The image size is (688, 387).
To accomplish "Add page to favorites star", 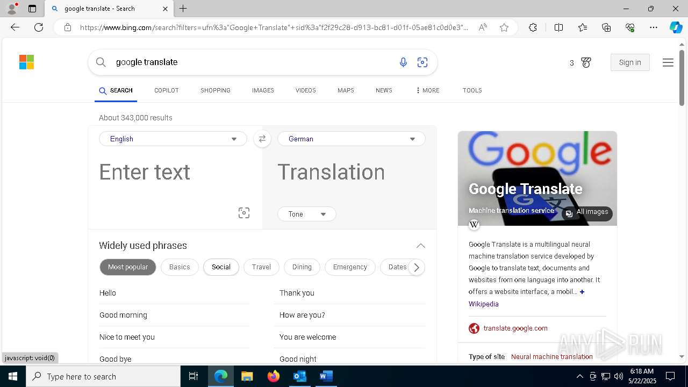I will 504,27.
